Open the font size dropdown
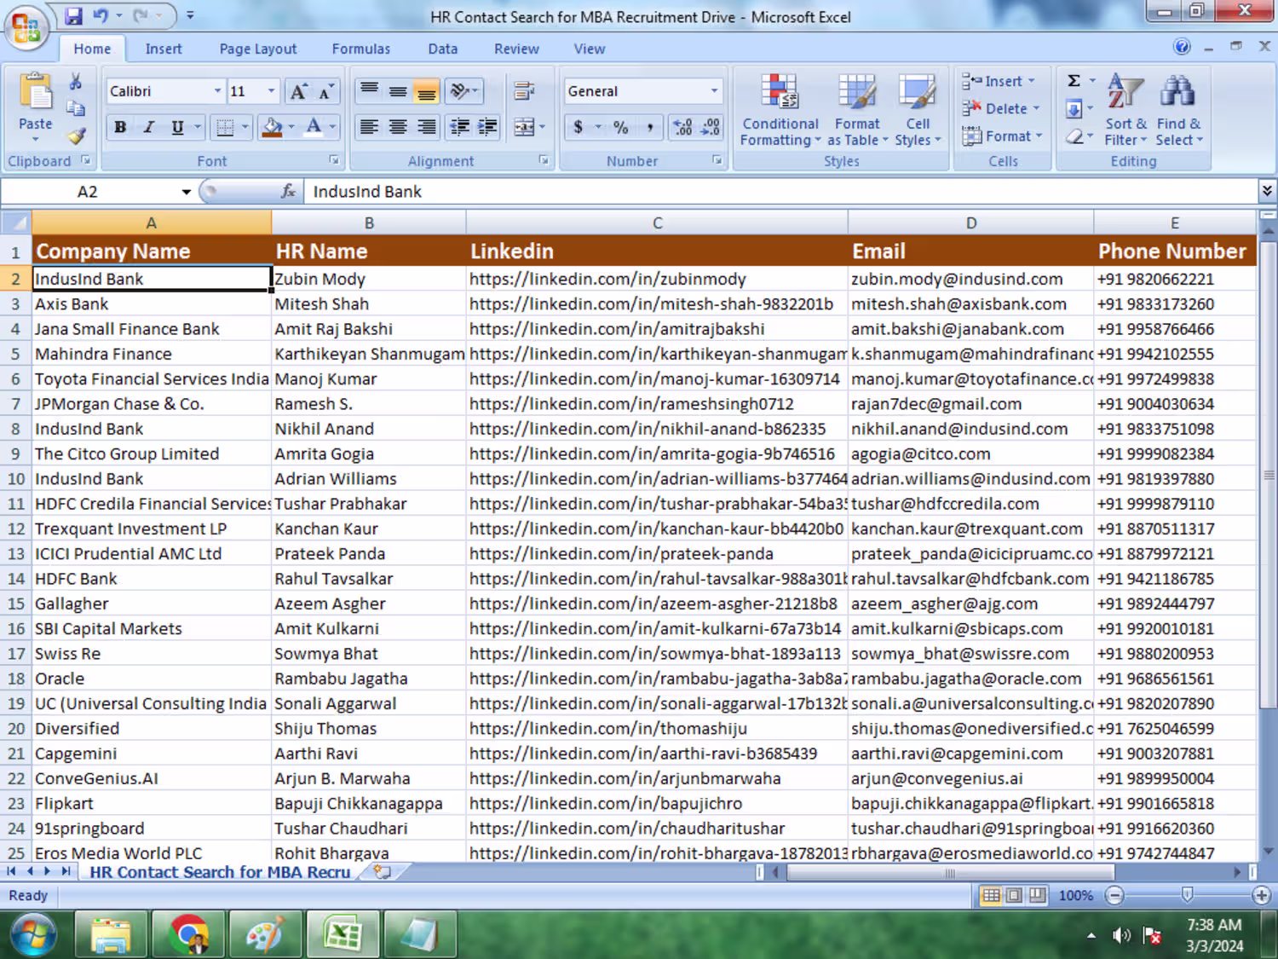 tap(272, 91)
